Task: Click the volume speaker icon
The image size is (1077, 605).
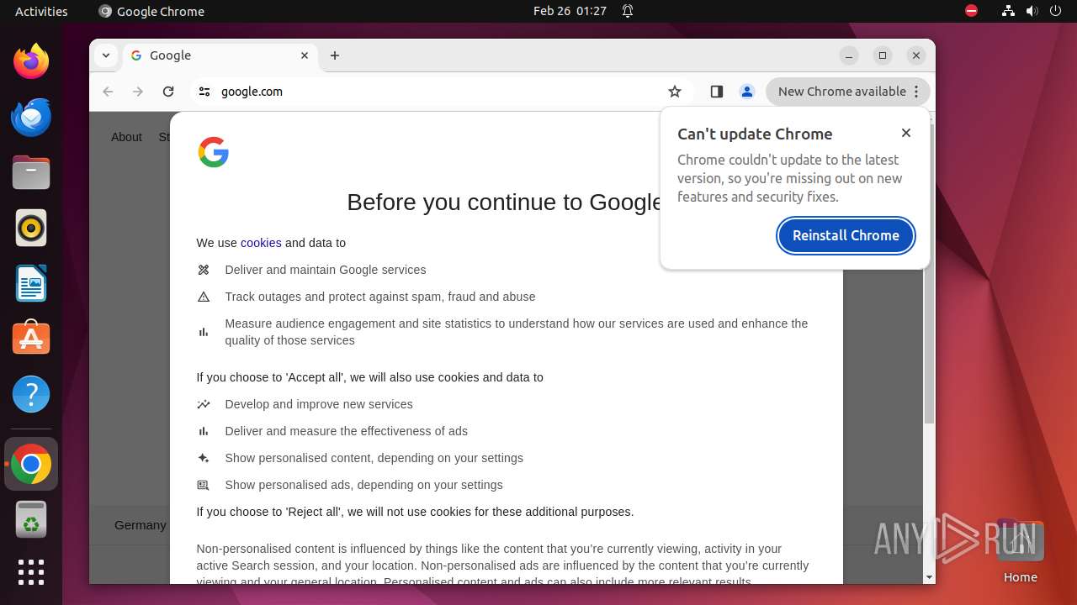Action: click(1032, 11)
